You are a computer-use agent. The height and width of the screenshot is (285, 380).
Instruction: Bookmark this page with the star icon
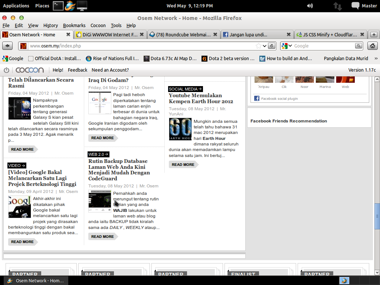click(259, 46)
